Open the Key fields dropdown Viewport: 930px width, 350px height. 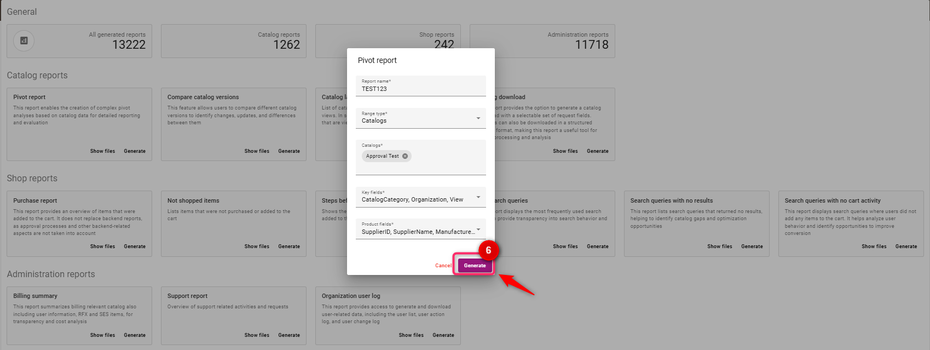pos(478,197)
